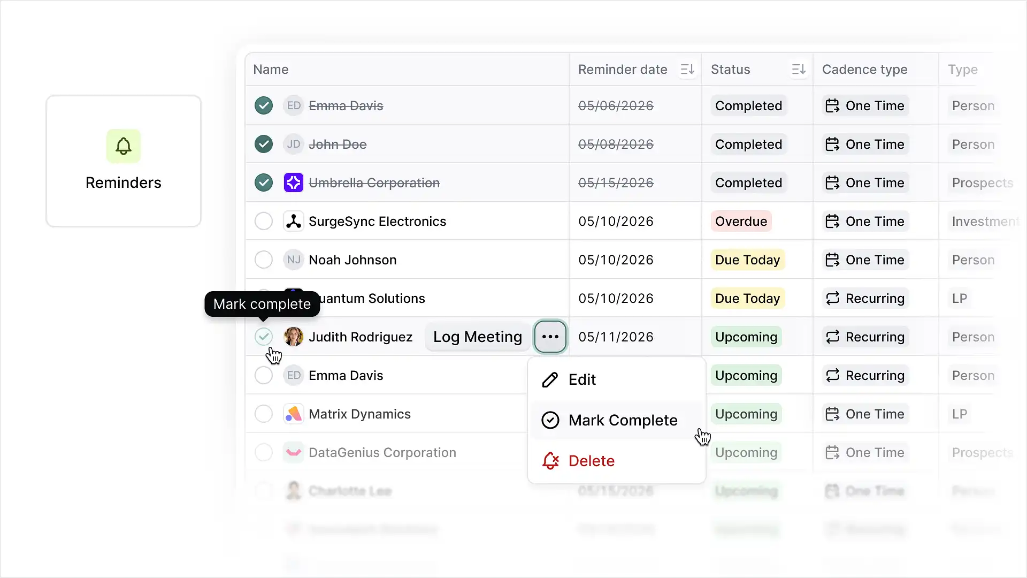
Task: Click Noah Johnson's Due Today badge
Action: pyautogui.click(x=747, y=260)
